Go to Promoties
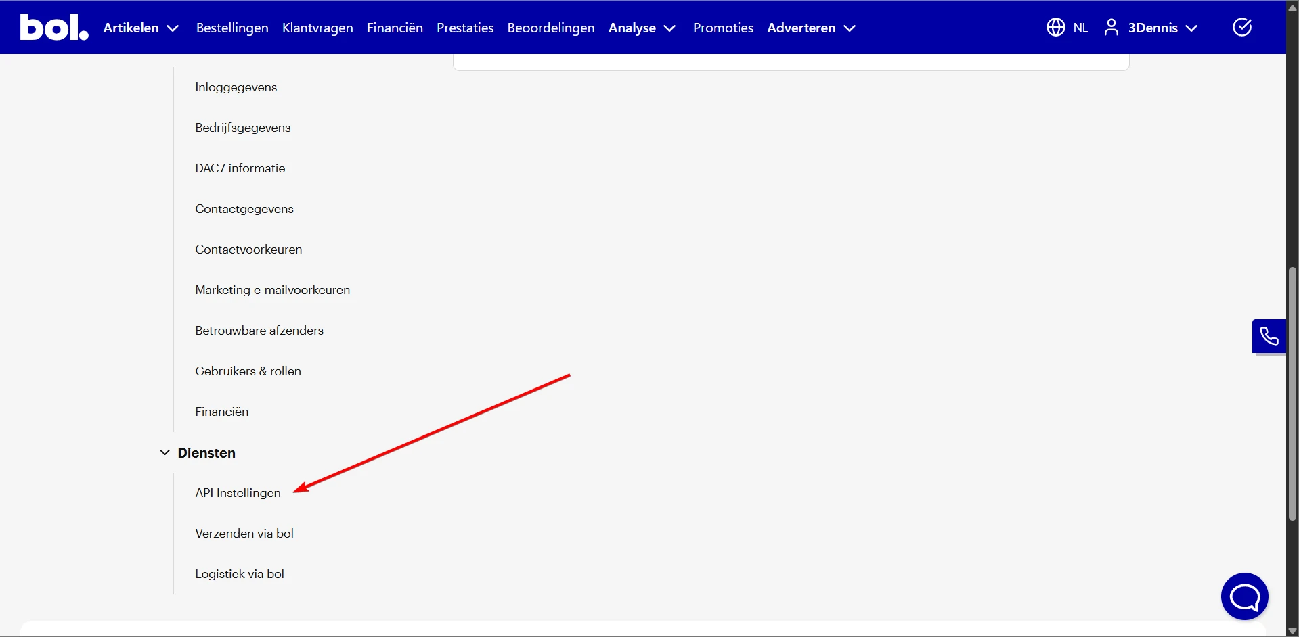The width and height of the screenshot is (1299, 637). (722, 28)
